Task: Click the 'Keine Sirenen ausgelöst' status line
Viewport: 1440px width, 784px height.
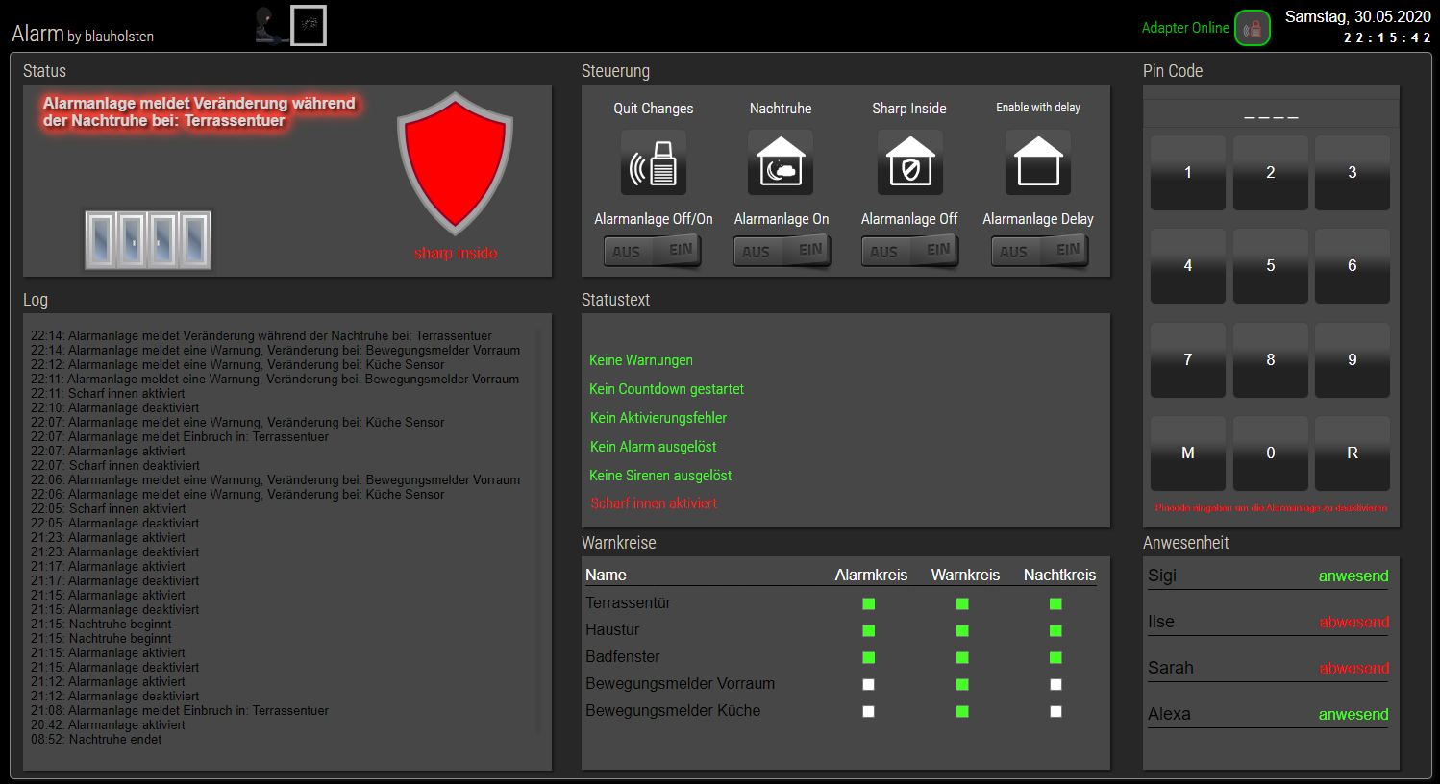Action: [x=660, y=476]
